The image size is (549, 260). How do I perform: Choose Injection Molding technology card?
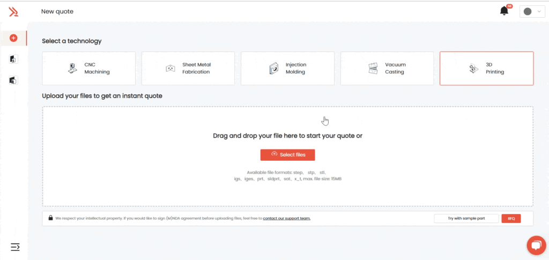coord(287,68)
